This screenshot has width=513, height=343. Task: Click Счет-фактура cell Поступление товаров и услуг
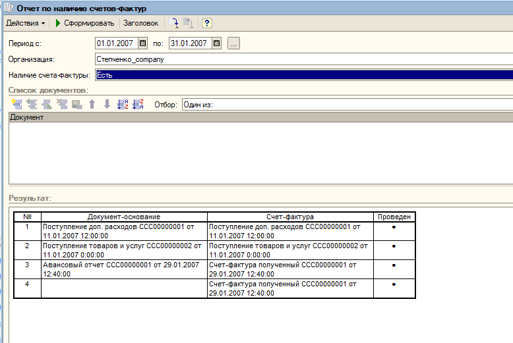[290, 250]
